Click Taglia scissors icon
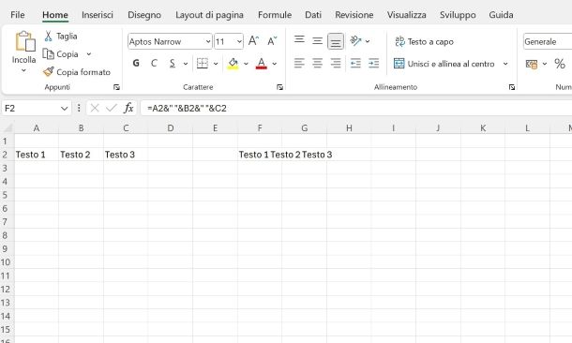Screen dimensions: 572x343 (x=48, y=37)
